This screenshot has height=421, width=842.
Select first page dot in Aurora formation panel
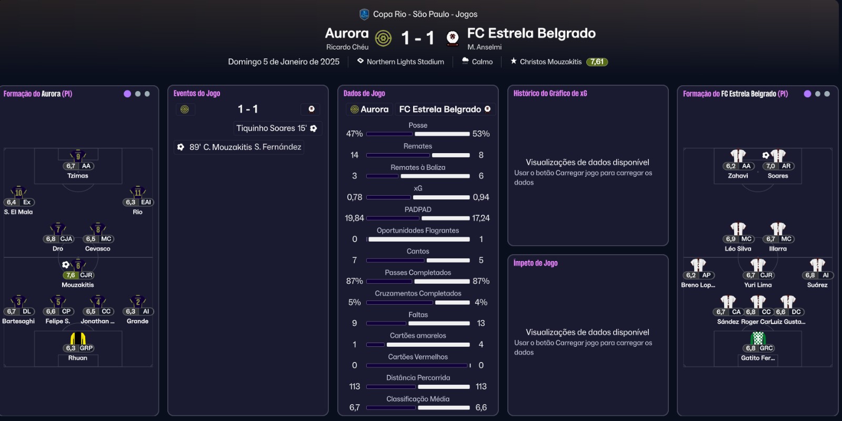click(127, 94)
